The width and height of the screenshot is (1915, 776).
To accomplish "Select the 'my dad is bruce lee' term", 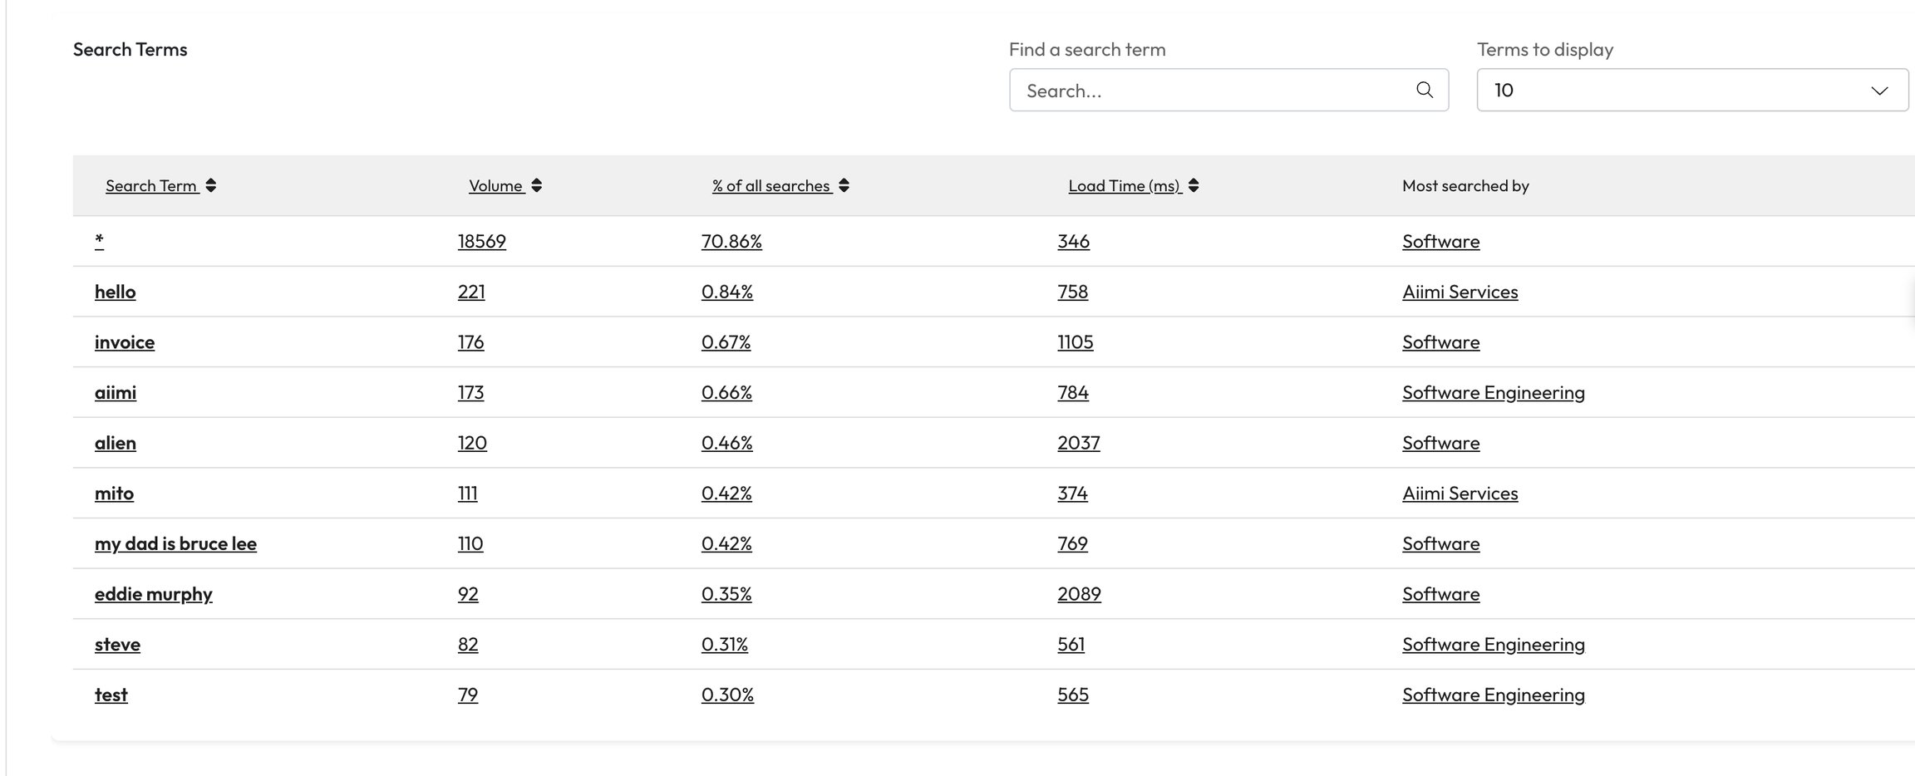I will (175, 543).
